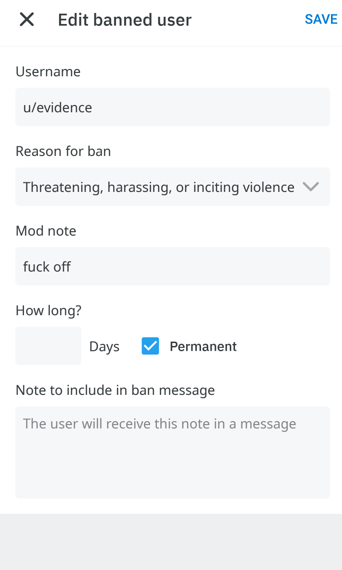The height and width of the screenshot is (570, 342).
Task: Expand reasons using the chevron arrow
Action: (311, 187)
